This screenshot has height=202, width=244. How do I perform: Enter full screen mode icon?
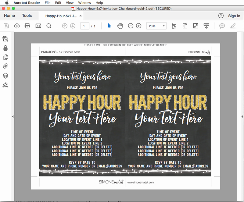coord(196,26)
